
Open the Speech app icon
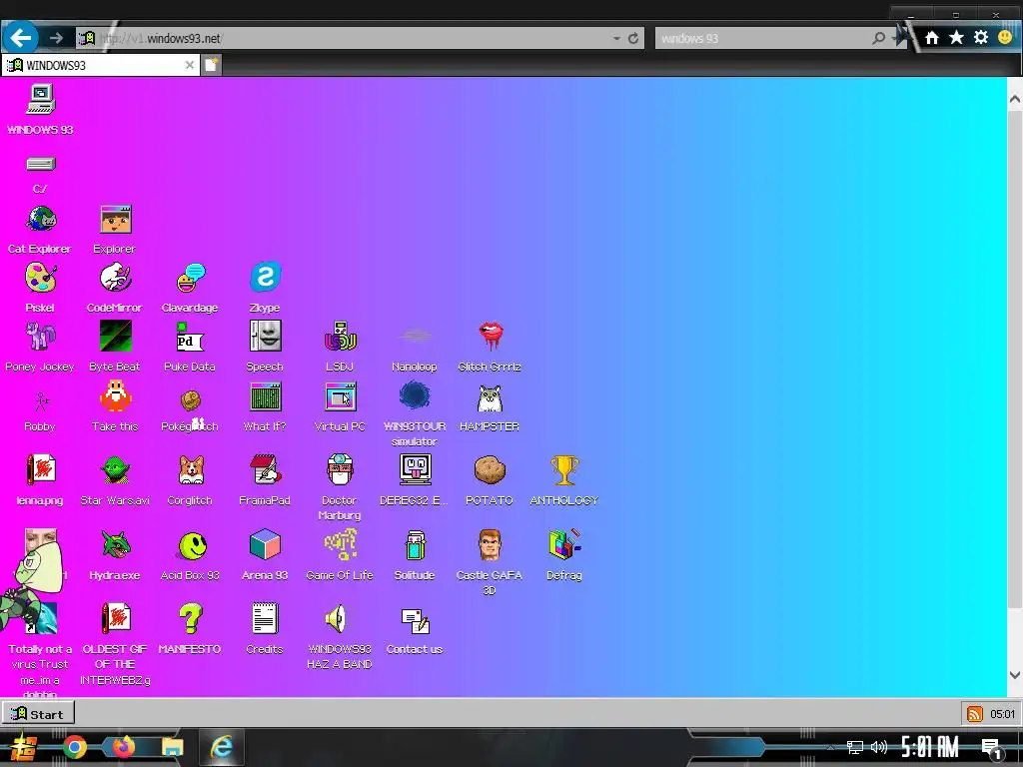click(265, 337)
